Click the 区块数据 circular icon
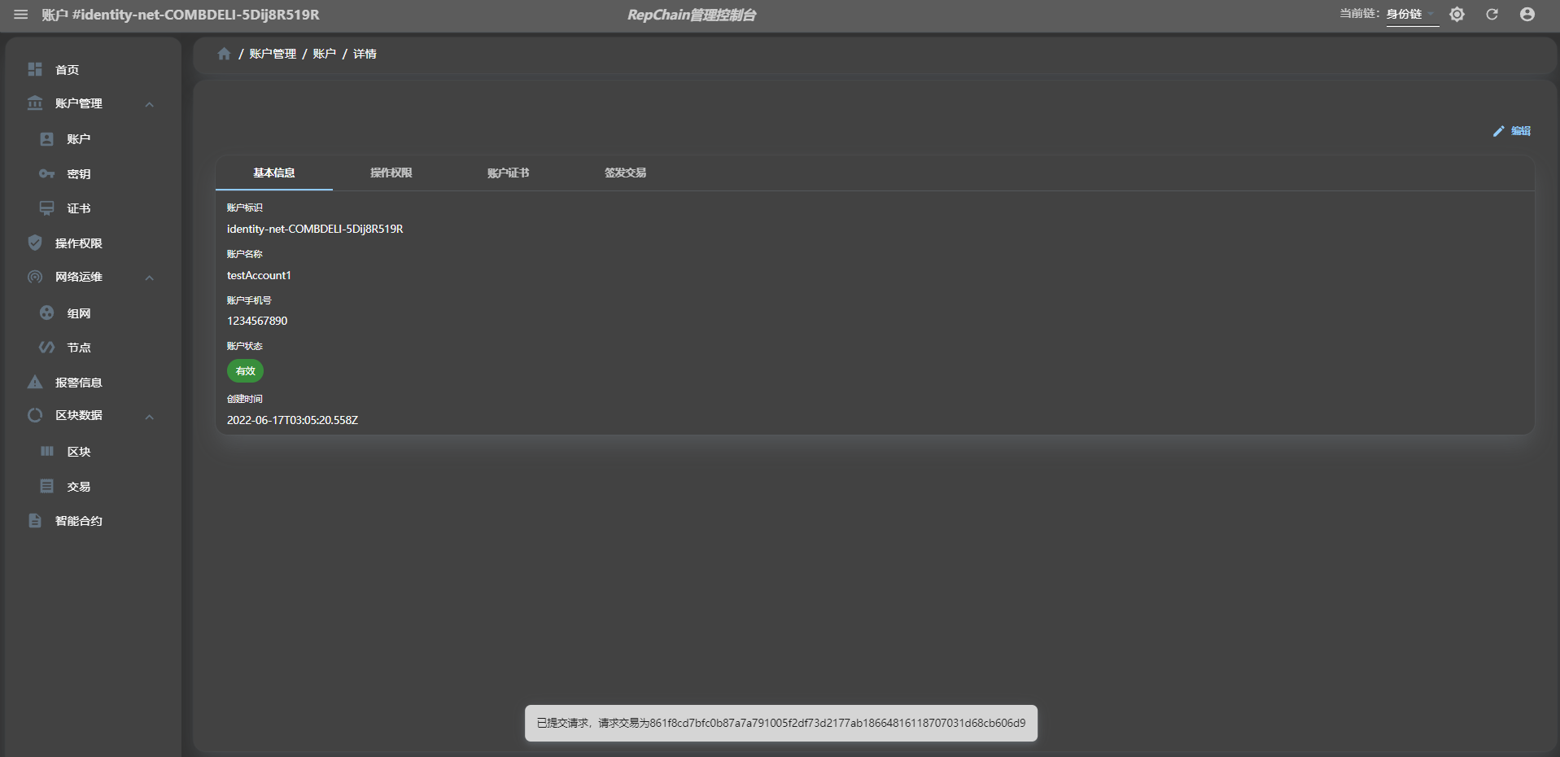Screen dimensions: 1560x757 coord(35,415)
